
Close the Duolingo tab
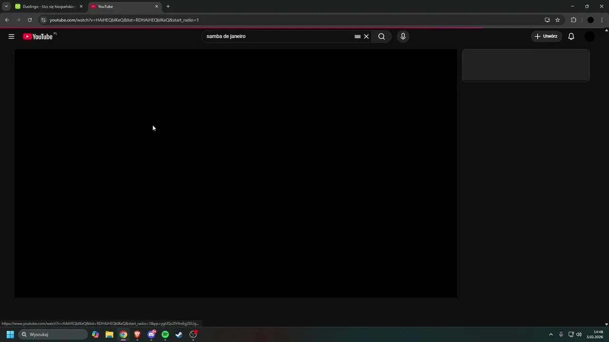[81, 7]
